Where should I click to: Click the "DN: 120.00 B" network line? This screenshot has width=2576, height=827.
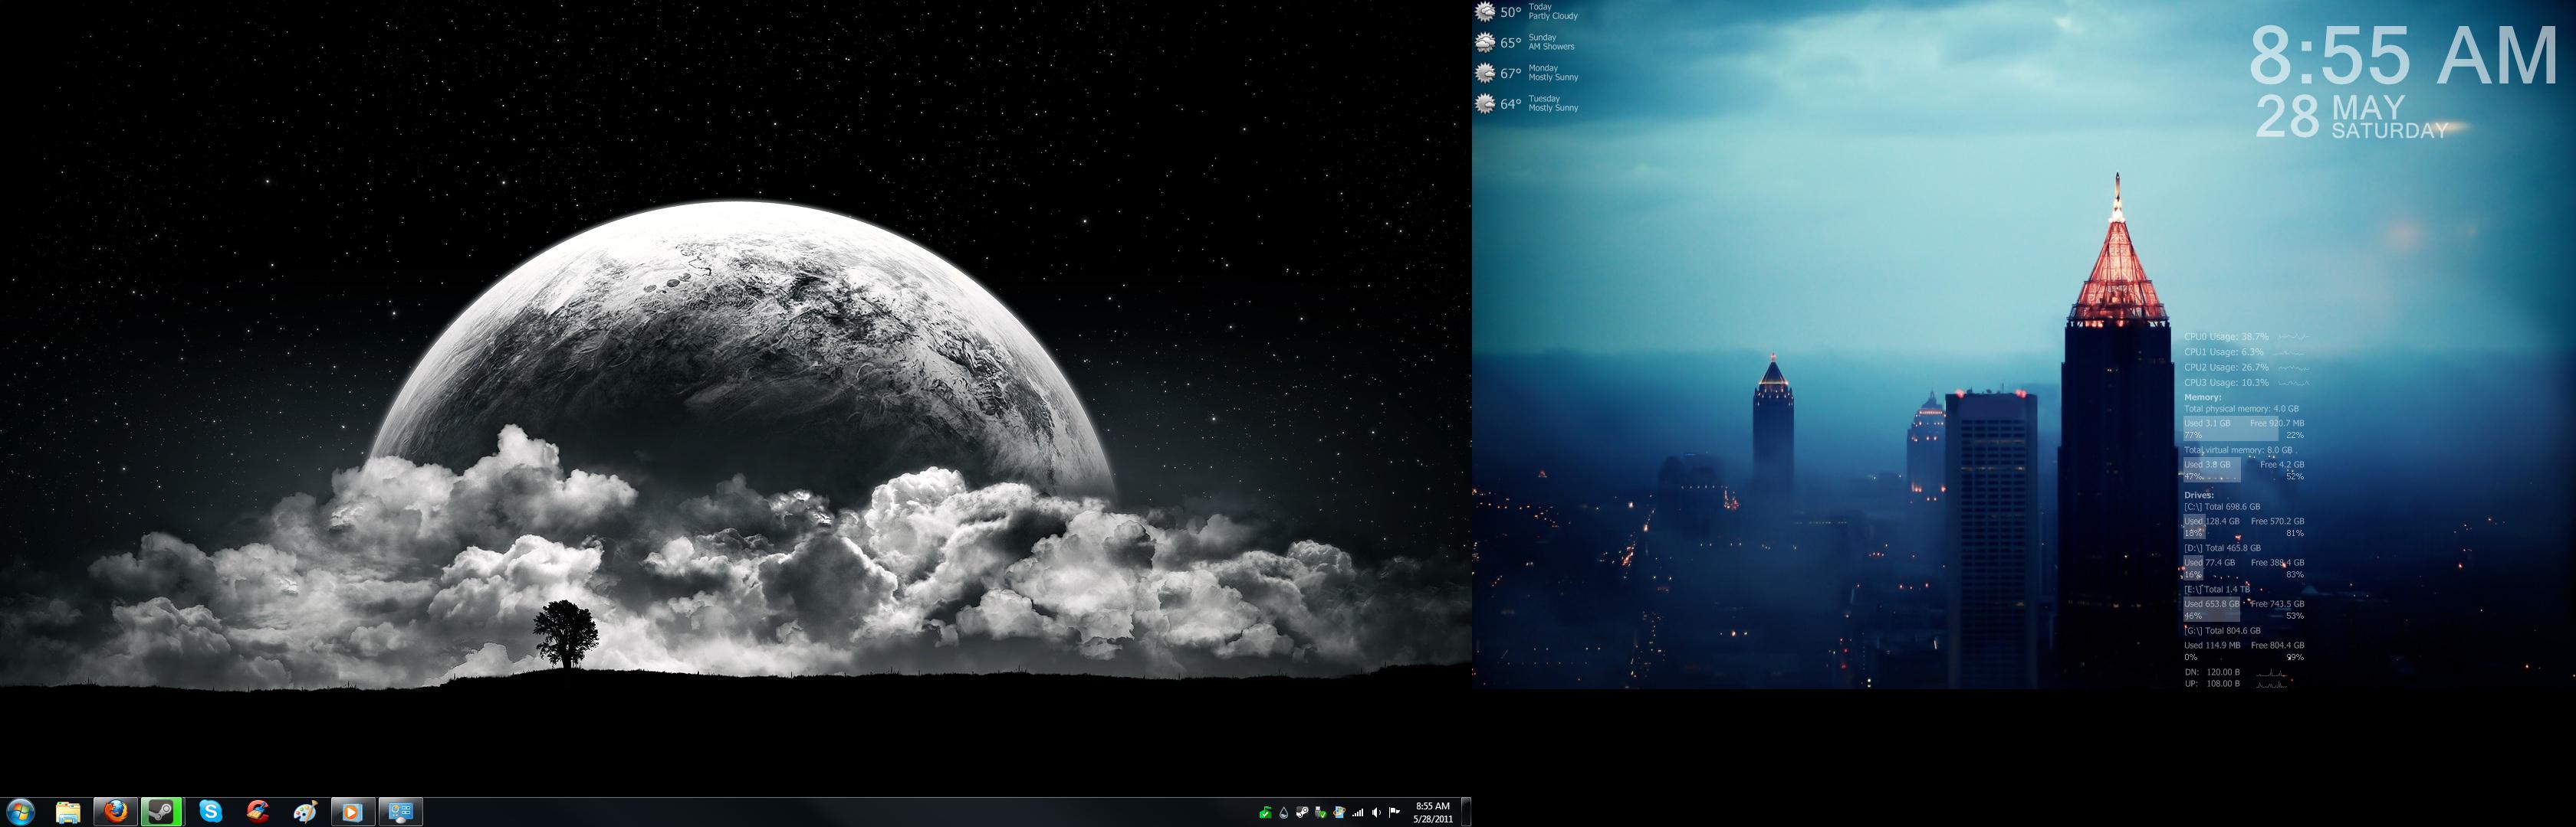tap(2213, 672)
